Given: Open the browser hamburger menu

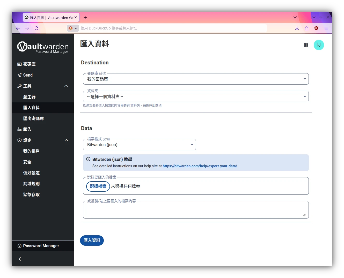Looking at the screenshot, I should click(x=326, y=28).
